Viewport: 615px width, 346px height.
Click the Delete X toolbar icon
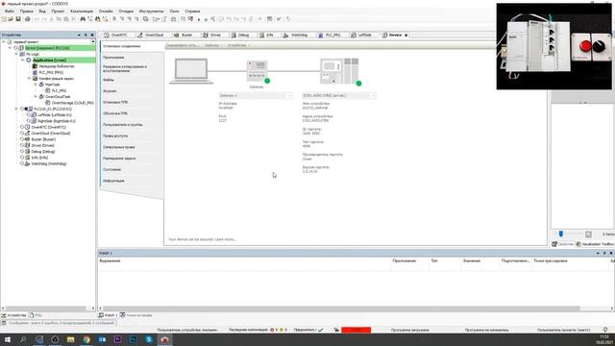click(73, 19)
